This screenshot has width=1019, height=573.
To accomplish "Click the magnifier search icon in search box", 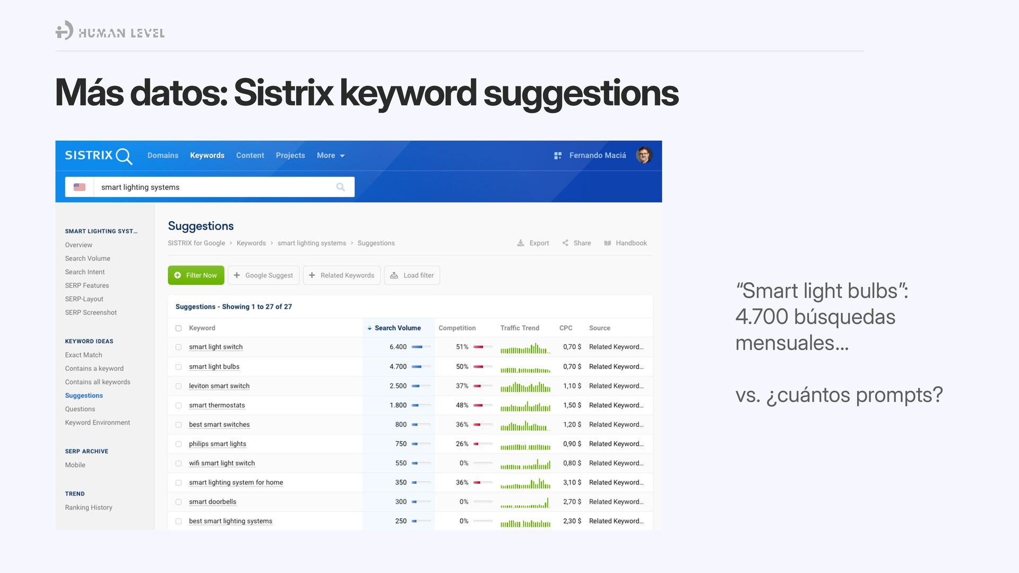I will coord(340,187).
